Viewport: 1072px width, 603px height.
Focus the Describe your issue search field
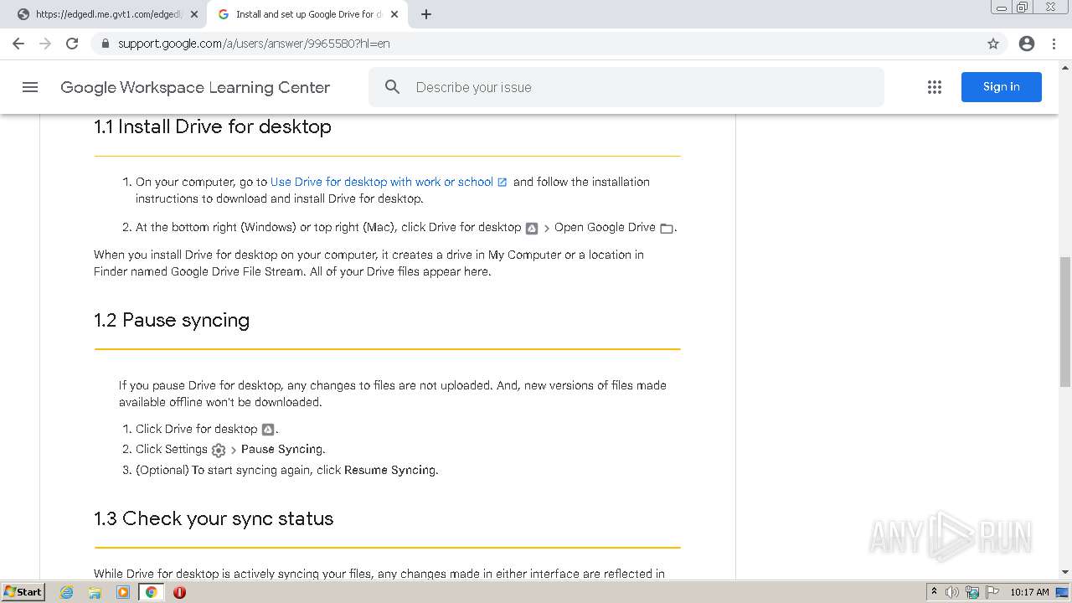pos(626,87)
